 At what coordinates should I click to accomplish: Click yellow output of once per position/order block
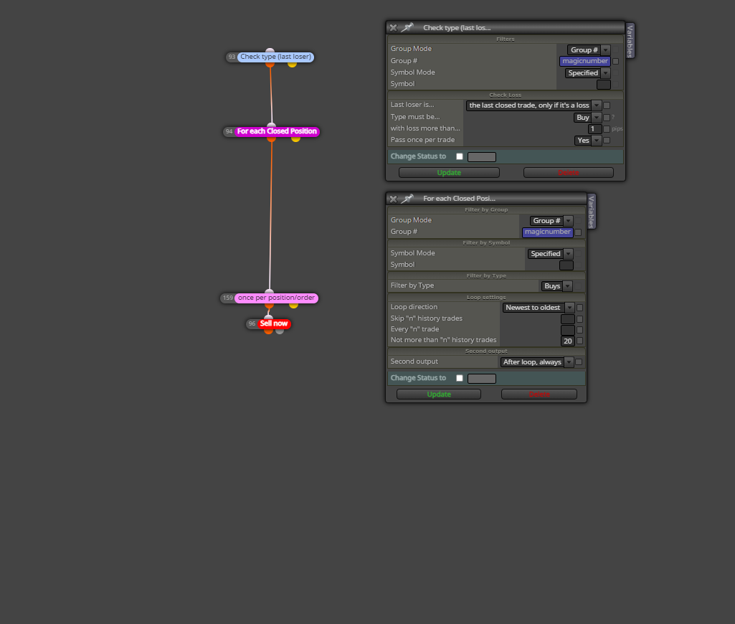[x=293, y=306]
